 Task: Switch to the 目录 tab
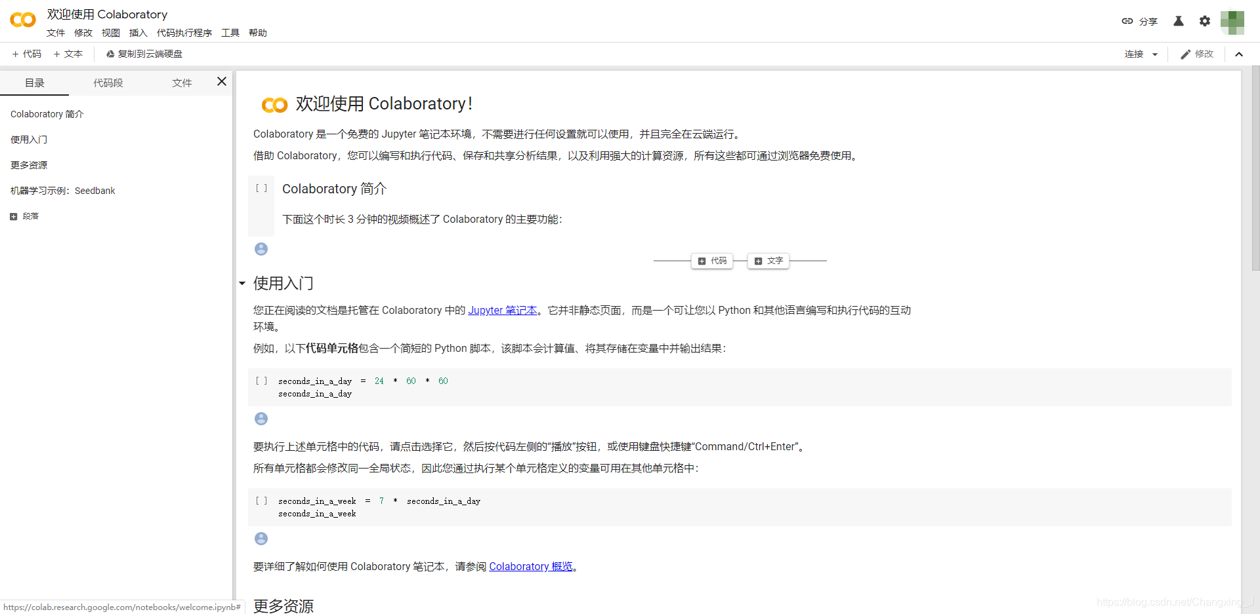pos(35,83)
